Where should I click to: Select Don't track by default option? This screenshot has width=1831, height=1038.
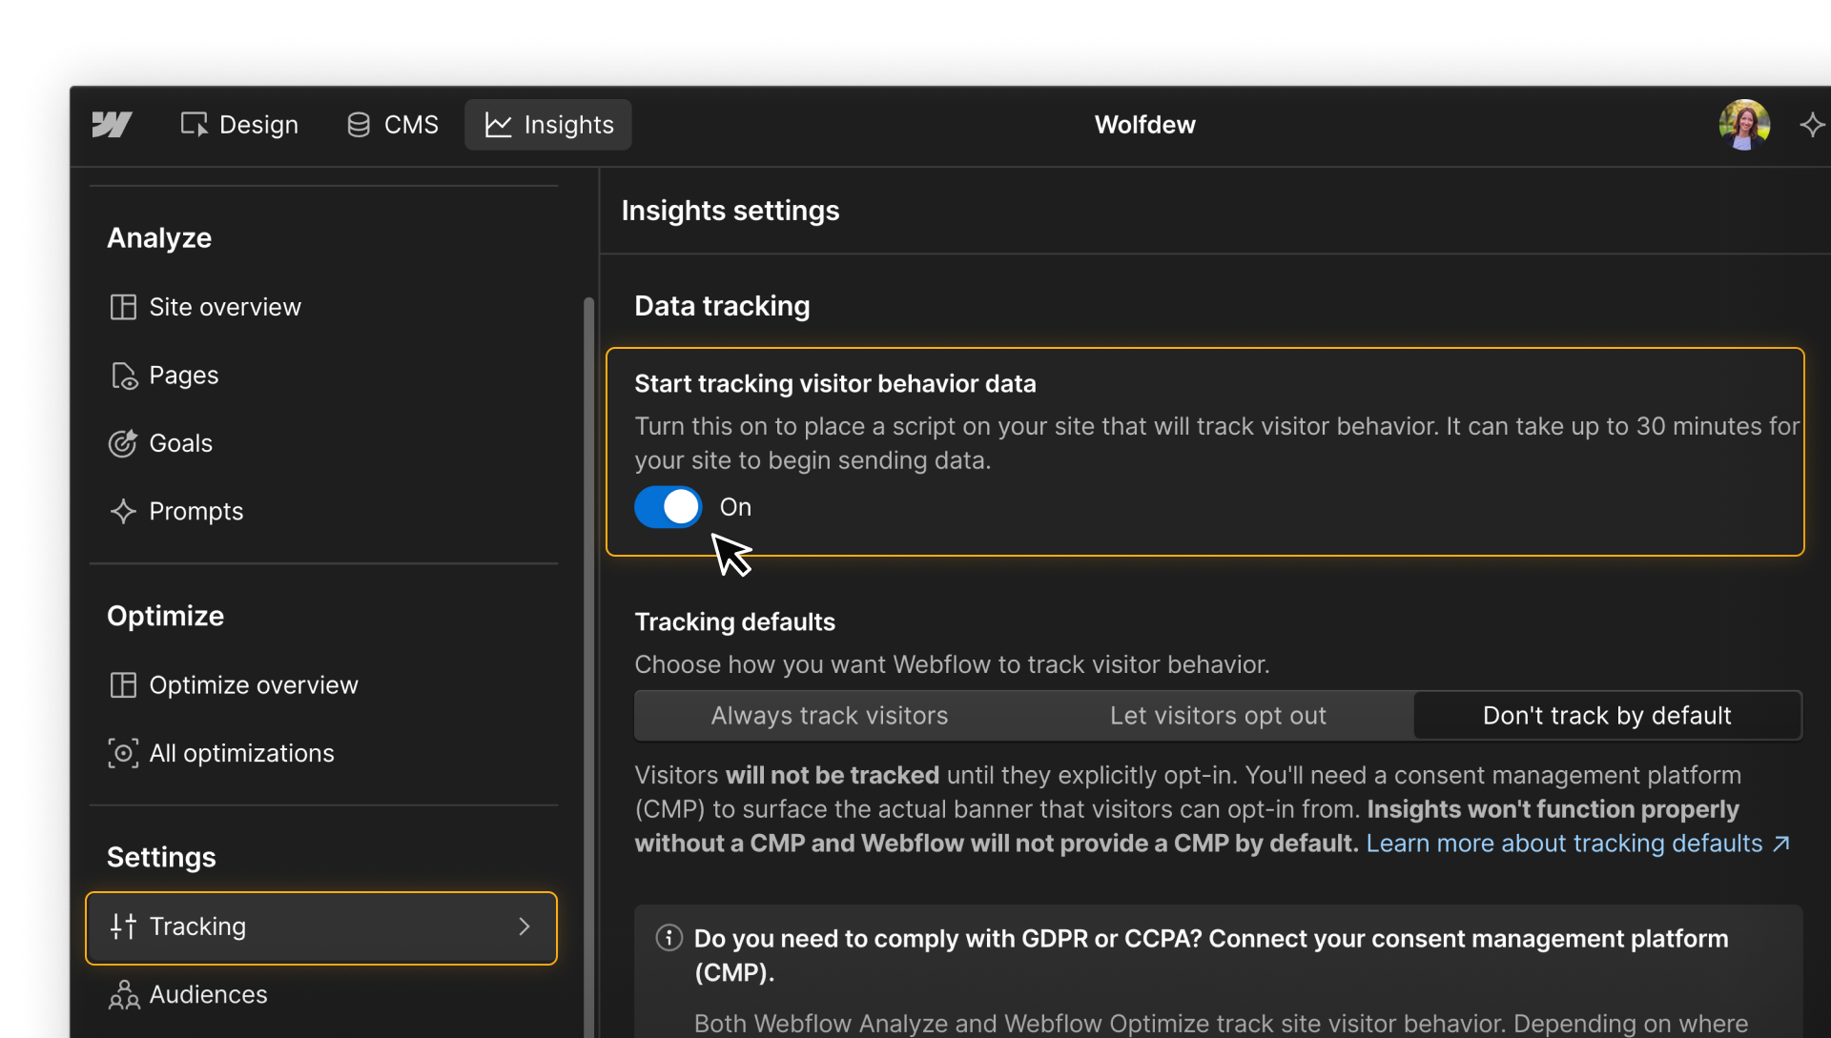tap(1607, 716)
